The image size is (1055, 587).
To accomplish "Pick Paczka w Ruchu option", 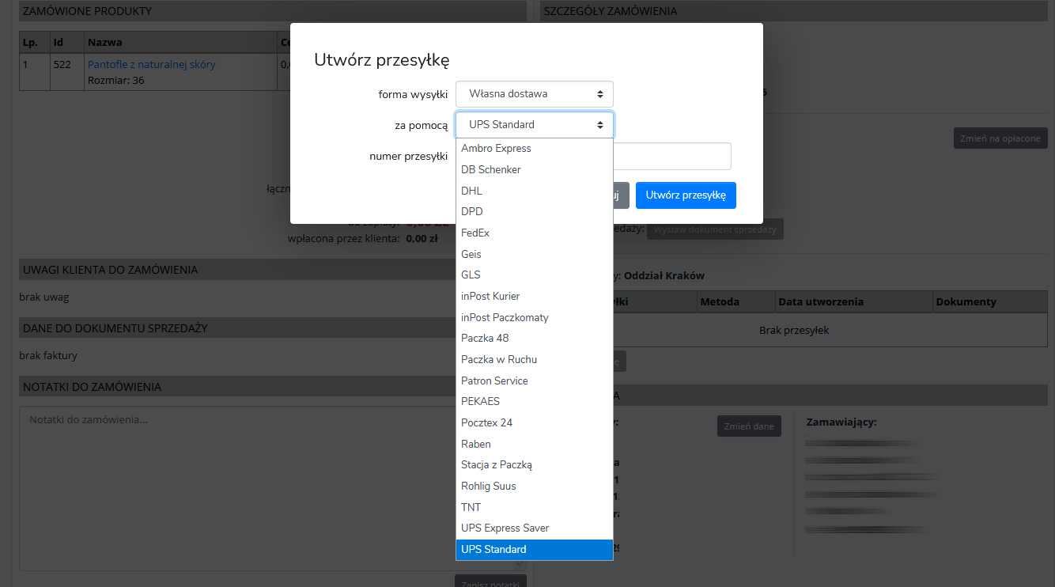I will [534, 359].
